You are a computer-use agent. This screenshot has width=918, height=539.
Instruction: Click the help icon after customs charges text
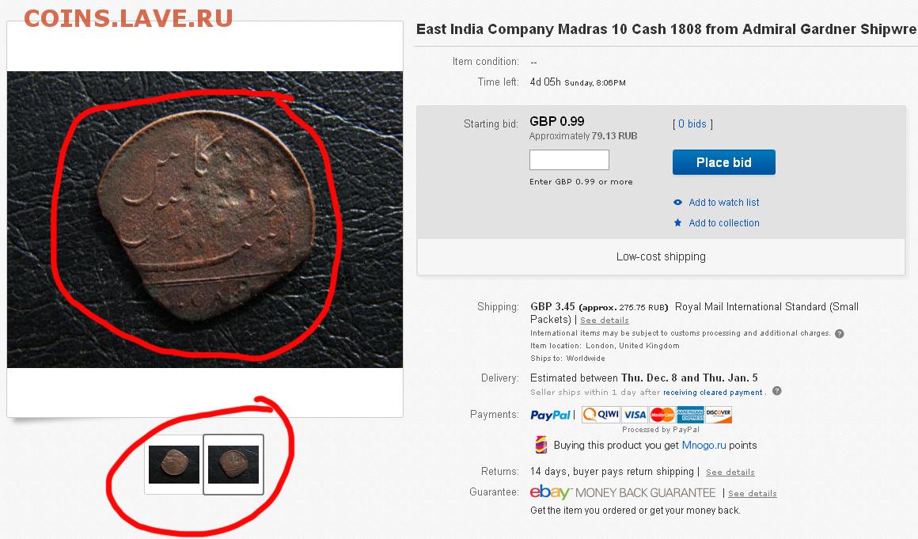[839, 333]
